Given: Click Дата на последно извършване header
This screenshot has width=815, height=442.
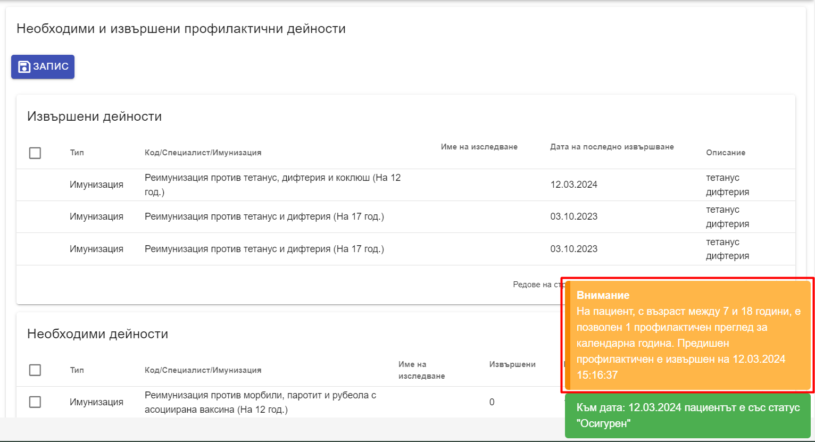Looking at the screenshot, I should 612,147.
